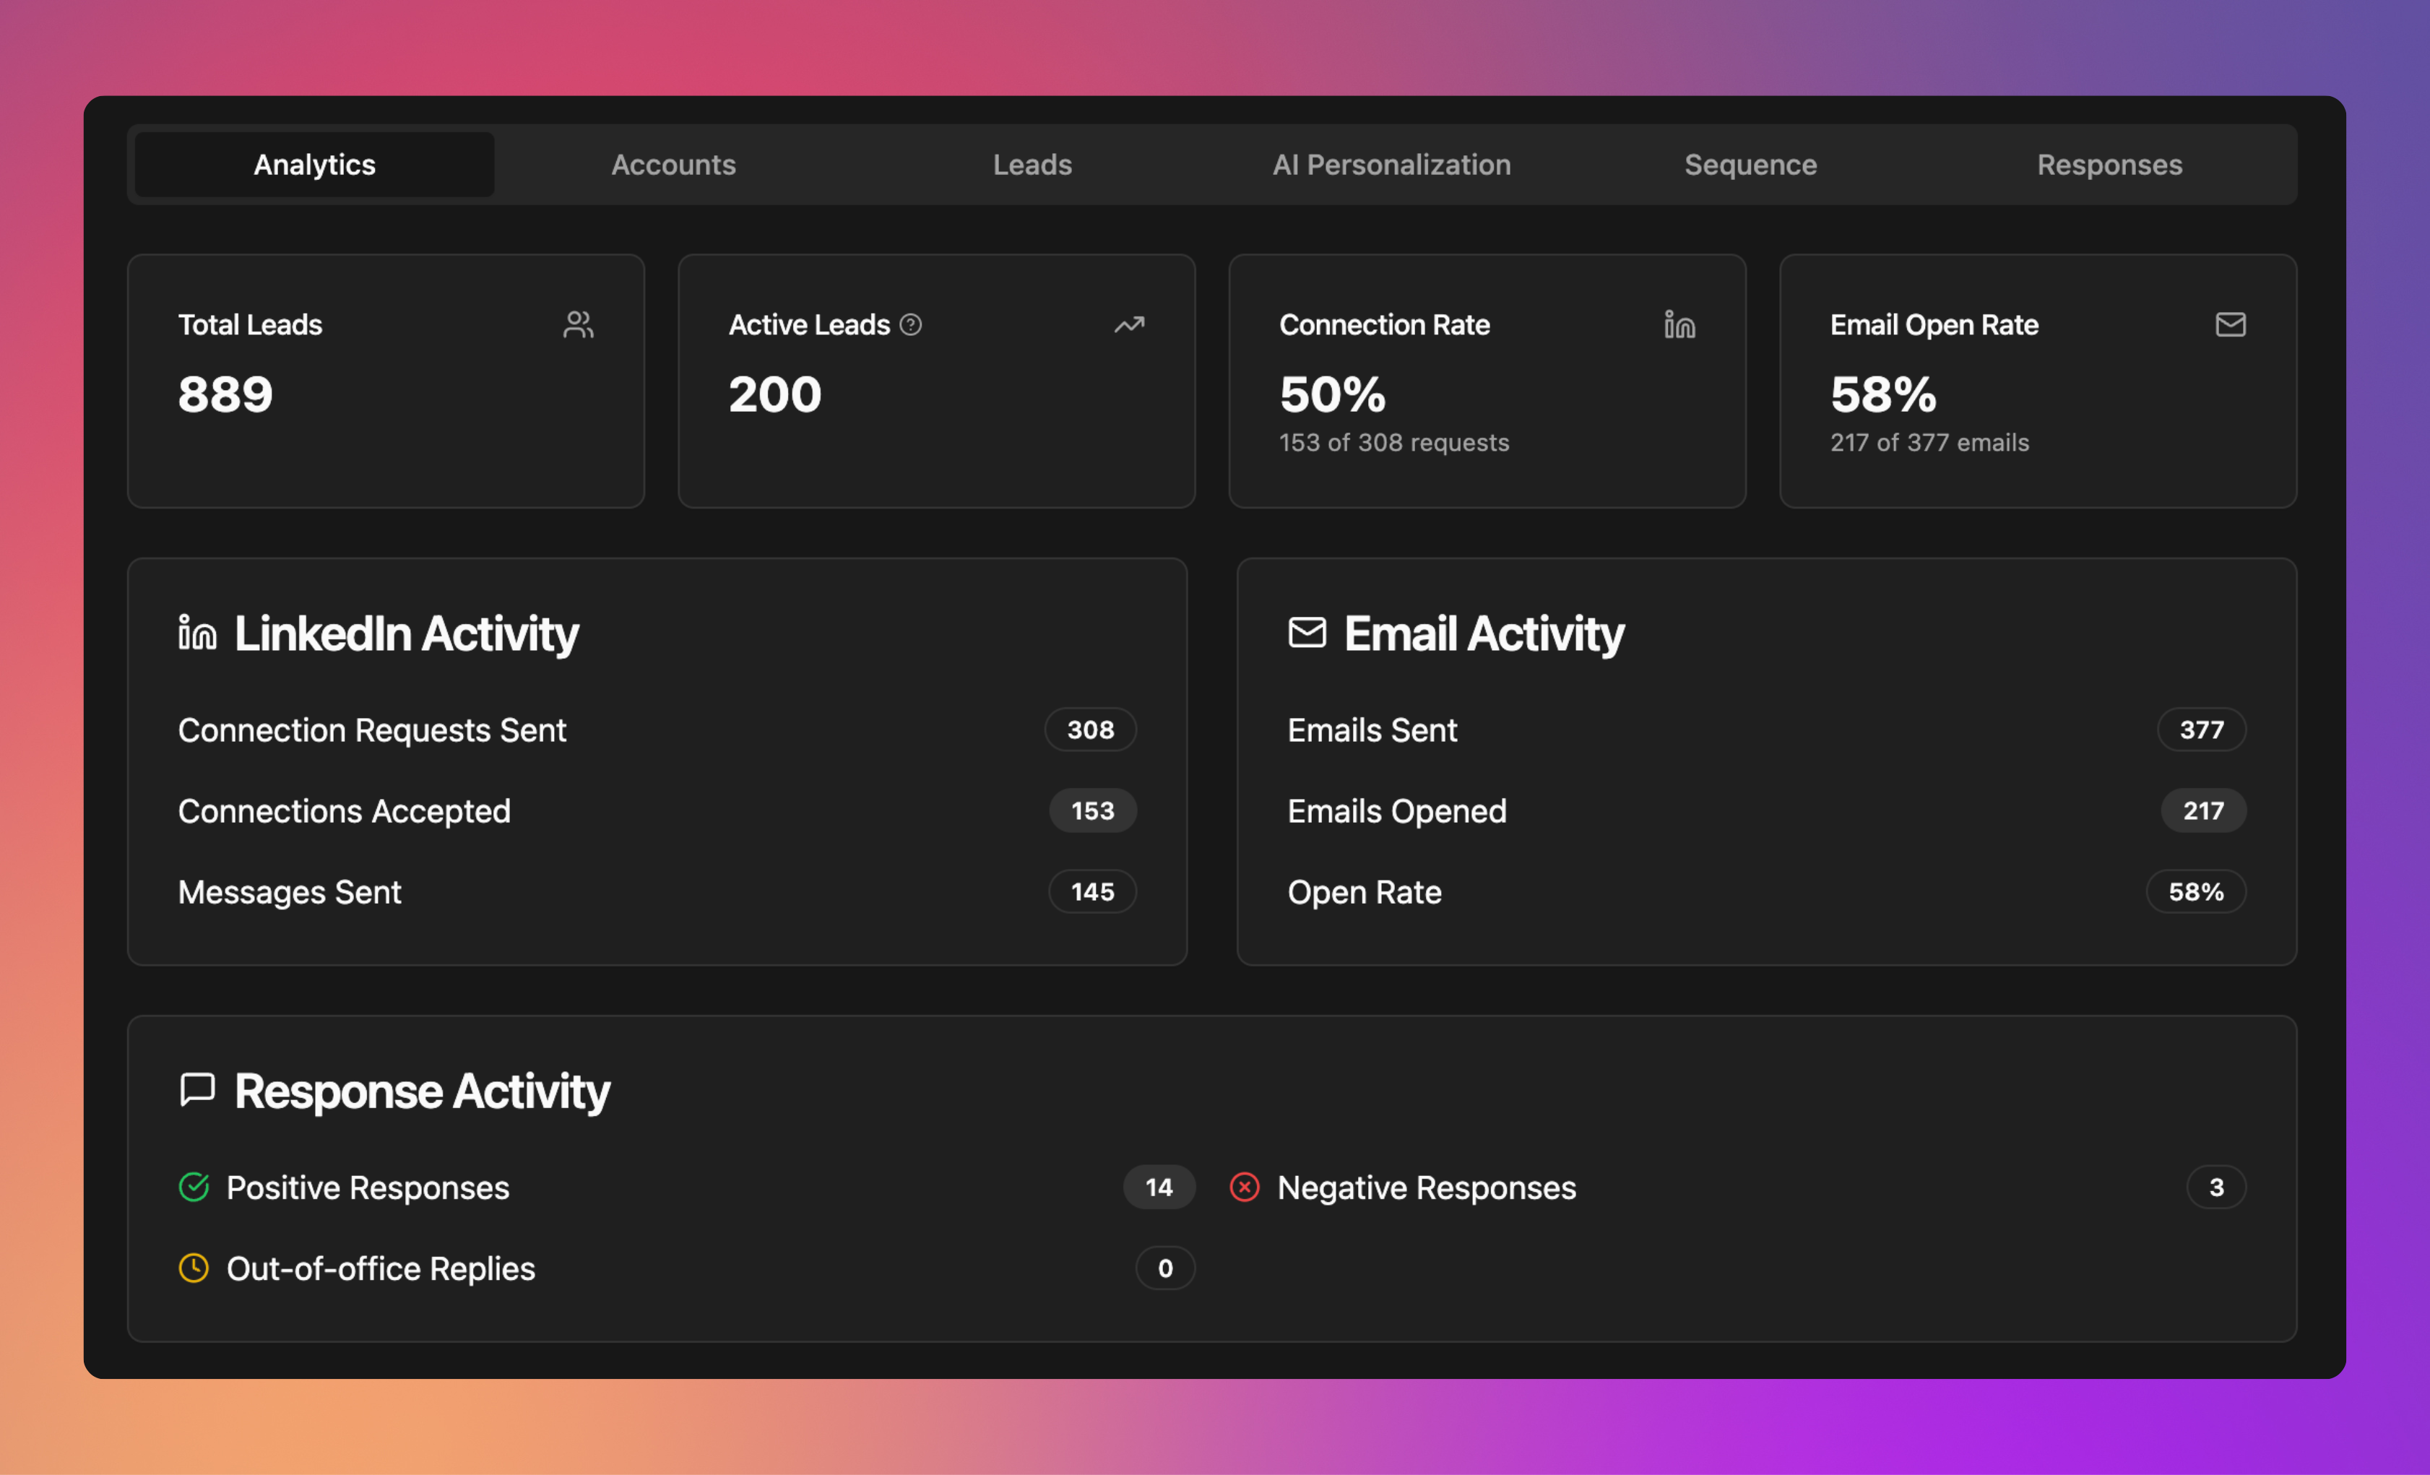Click red X icon for Negative Responses
Viewport: 2430px width, 1475px height.
pos(1245,1187)
